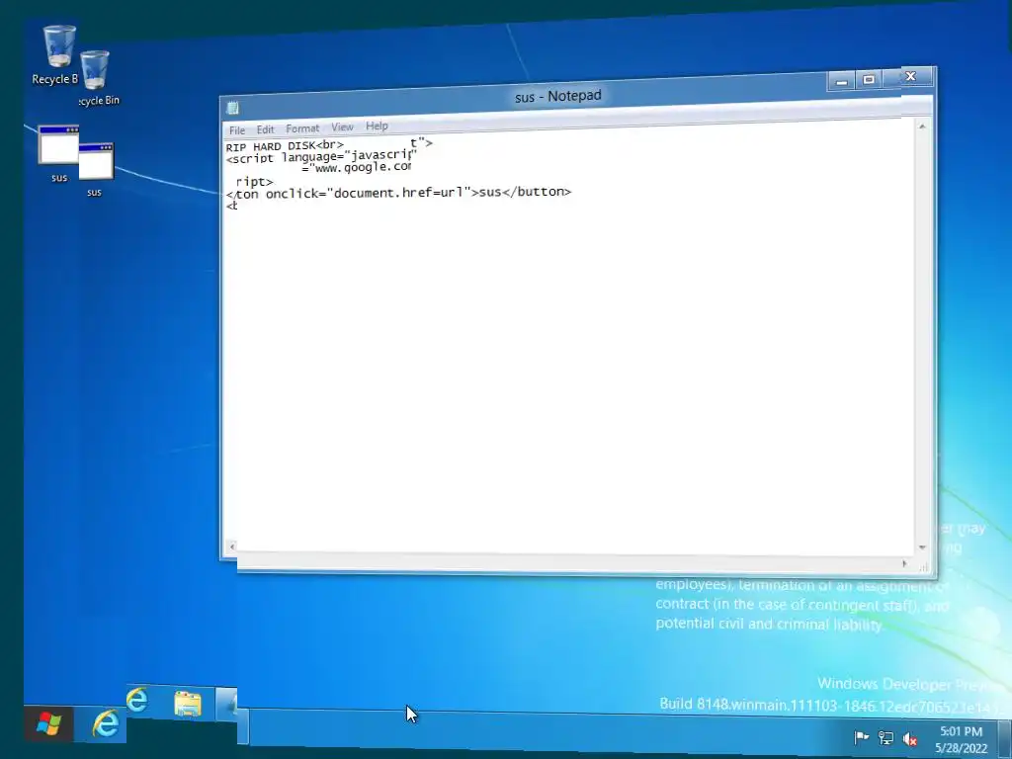Click the Show desktop strip beside the clock

[x=1004, y=739]
